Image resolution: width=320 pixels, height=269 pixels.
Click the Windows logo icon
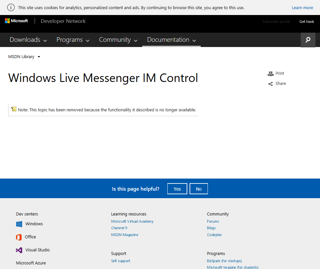[19, 224]
